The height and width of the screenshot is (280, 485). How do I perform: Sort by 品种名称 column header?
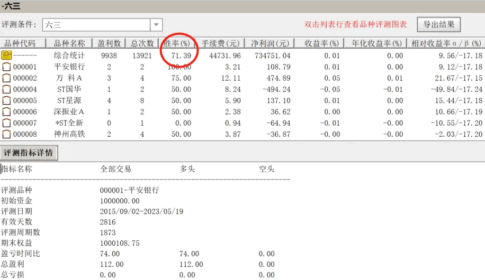[69, 43]
